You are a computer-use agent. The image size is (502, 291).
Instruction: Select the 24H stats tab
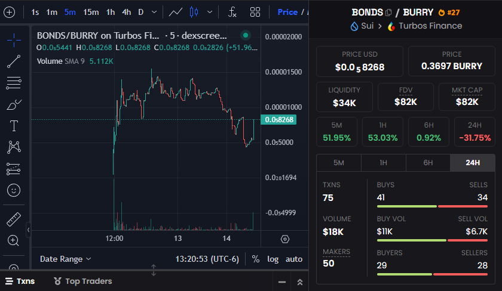coord(473,163)
